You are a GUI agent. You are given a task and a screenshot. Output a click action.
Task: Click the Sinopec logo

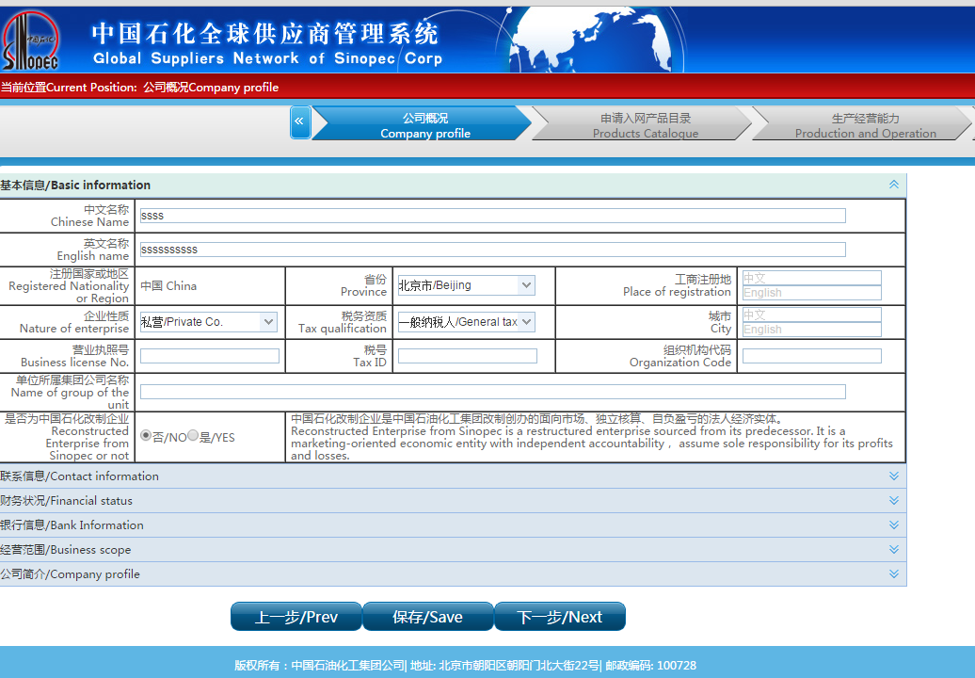pos(30,41)
